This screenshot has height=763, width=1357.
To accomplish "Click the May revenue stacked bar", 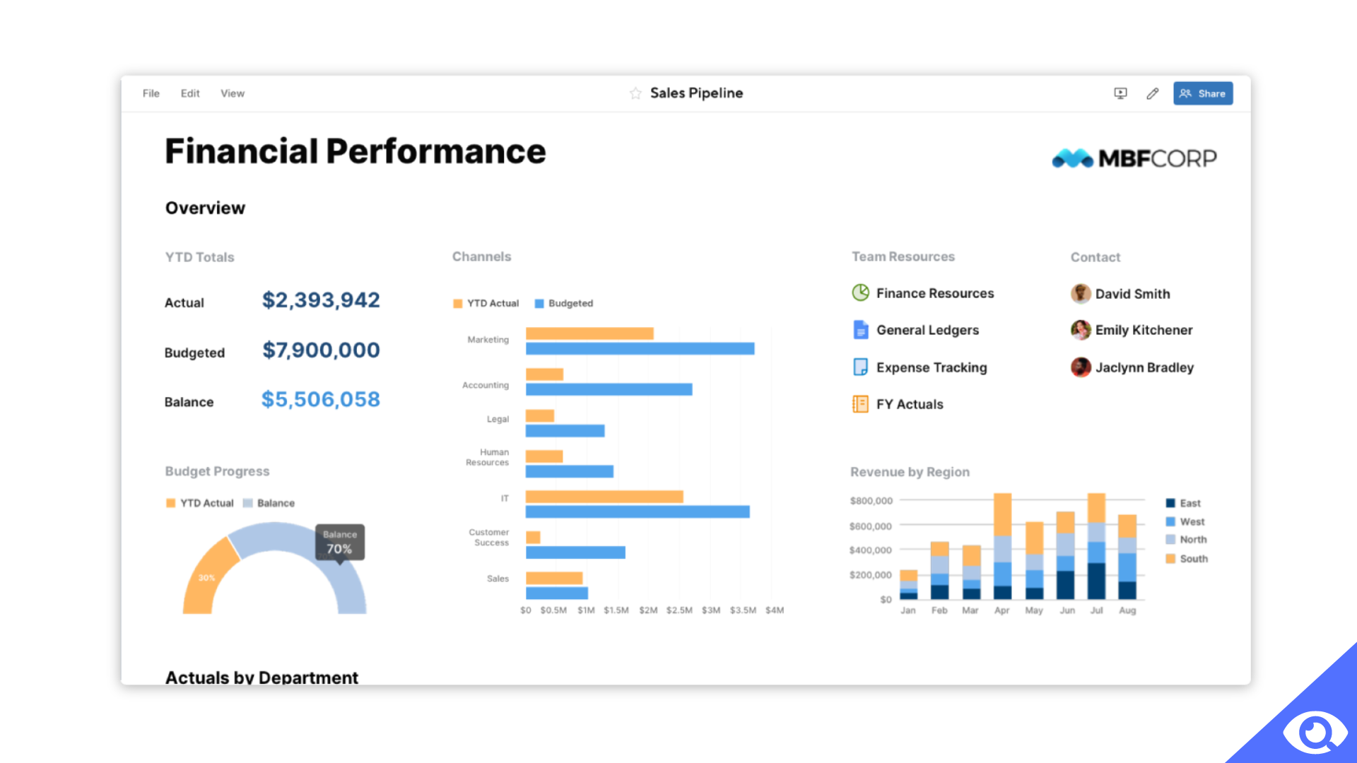I will pos(1034,560).
